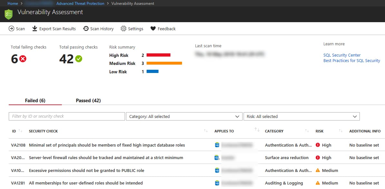Open the SQL Security Center link
Viewport: 385px width, 189px height.
(x=342, y=55)
